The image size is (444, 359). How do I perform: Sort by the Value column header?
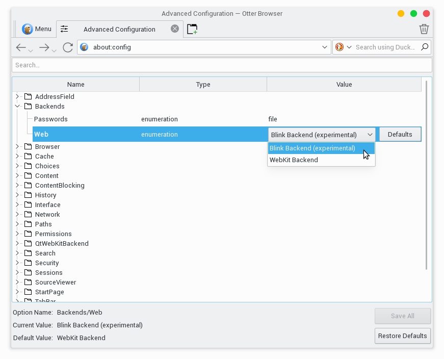coord(344,85)
